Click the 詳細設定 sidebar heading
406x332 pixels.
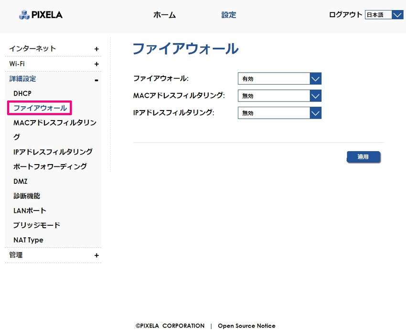[22, 78]
